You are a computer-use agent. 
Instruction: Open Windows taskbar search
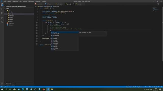(6, 89)
